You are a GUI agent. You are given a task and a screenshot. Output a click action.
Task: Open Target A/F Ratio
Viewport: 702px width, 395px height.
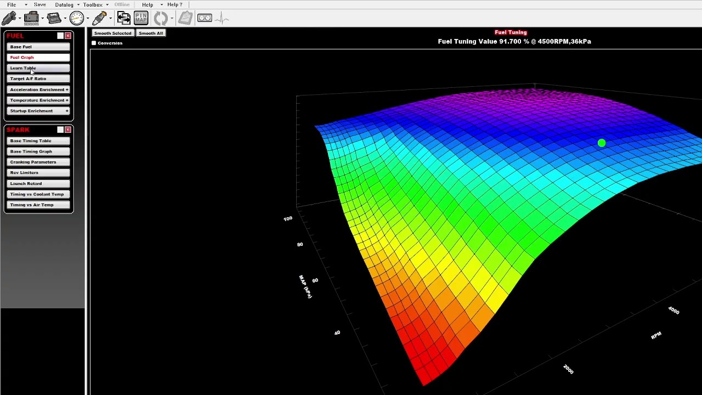click(39, 79)
